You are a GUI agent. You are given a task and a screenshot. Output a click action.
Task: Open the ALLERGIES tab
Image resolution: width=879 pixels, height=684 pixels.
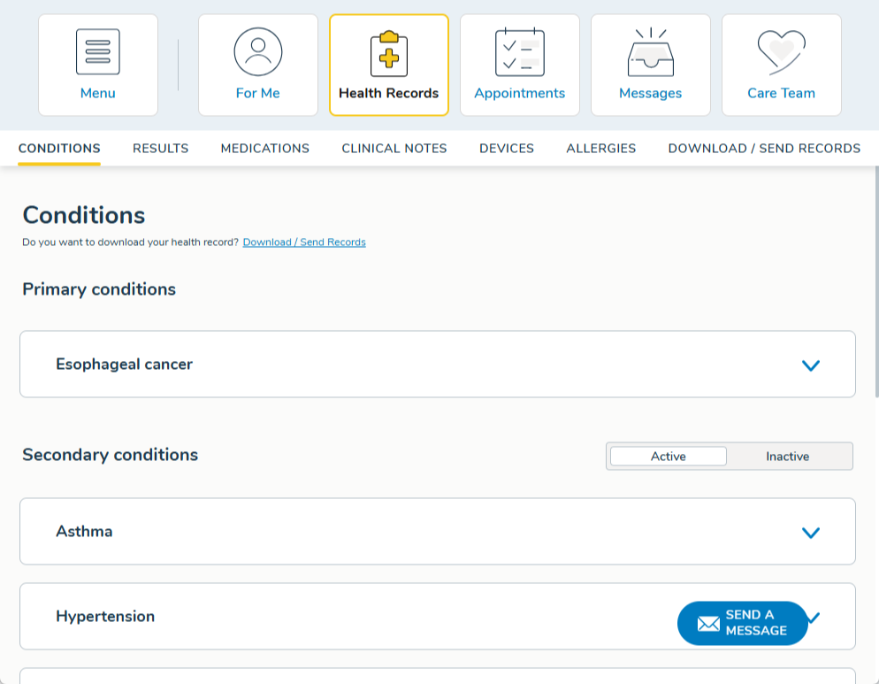pos(600,148)
